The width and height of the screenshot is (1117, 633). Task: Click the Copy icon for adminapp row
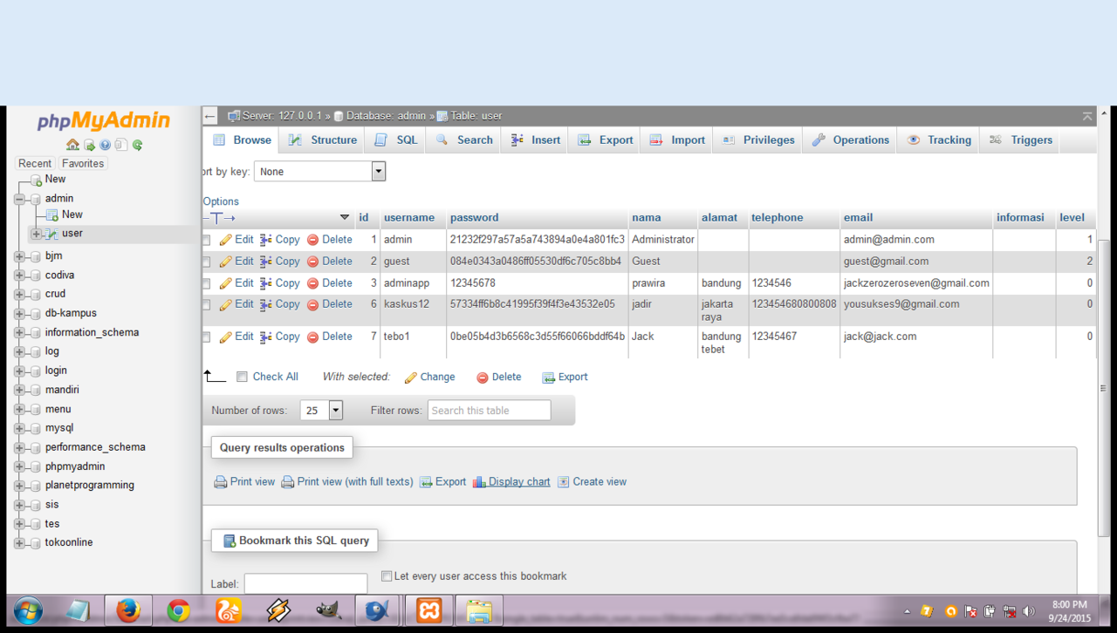point(266,283)
